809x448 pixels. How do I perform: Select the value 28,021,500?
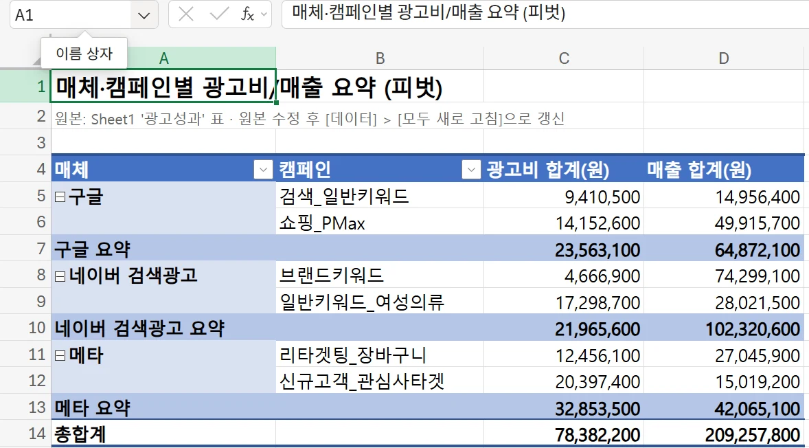(724, 302)
